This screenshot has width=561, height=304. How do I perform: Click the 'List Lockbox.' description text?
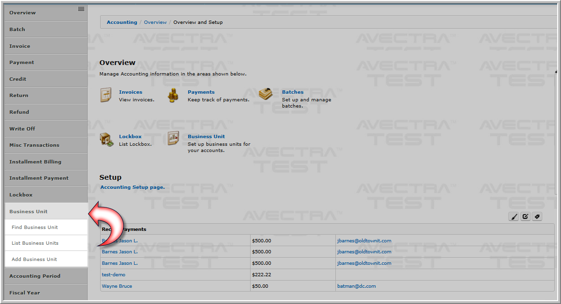[x=135, y=144]
